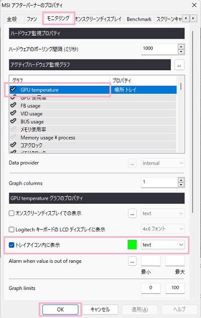201x318 pixels.
Task: Select the コアクロック row
Action: [93, 145]
